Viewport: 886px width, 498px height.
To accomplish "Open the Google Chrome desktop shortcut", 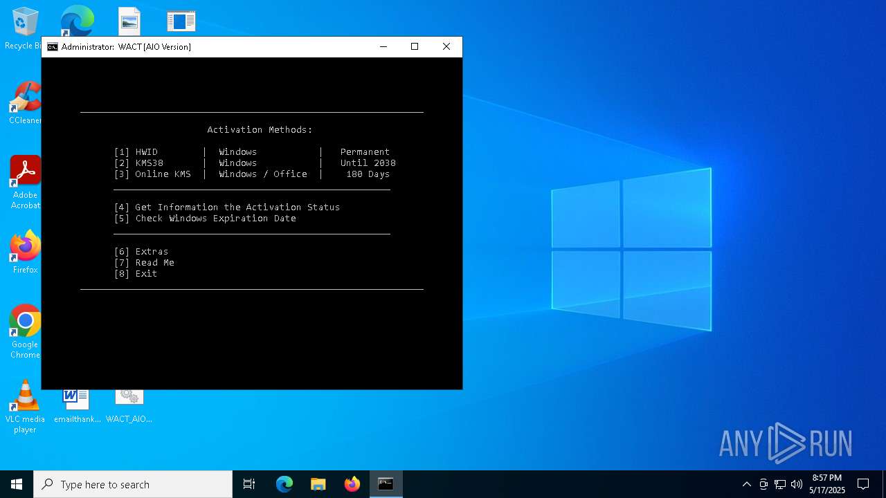I will (25, 331).
